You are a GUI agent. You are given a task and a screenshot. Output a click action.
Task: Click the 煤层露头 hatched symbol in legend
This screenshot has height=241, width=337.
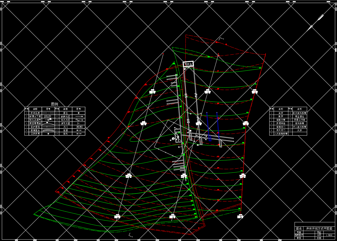tap(48, 130)
